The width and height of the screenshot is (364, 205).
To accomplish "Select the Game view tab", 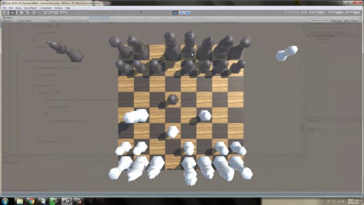I will [x=8, y=18].
